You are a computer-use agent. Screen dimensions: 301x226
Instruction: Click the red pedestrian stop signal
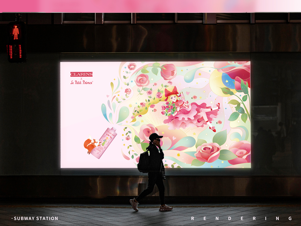16,32
